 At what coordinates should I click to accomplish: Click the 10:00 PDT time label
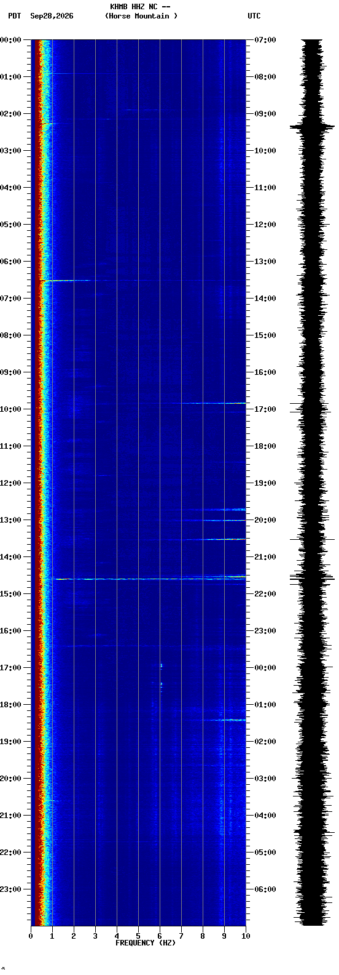(x=10, y=409)
